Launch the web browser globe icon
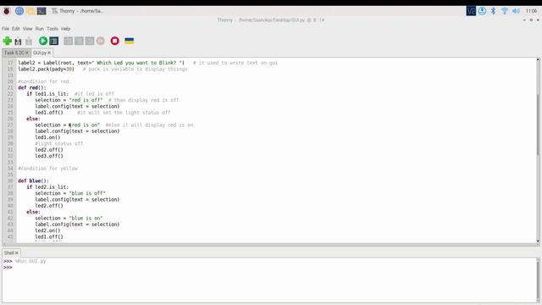This screenshot has height=305, width=542. (x=19, y=11)
